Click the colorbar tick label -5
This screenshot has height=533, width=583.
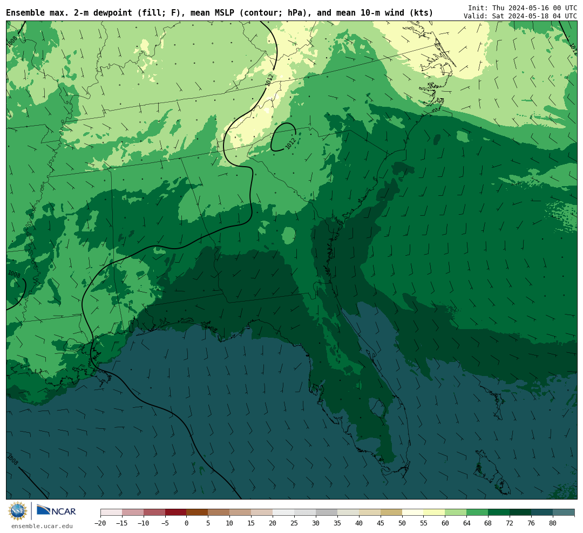point(165,523)
